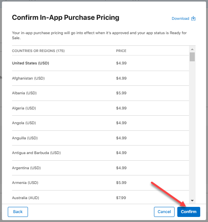Click the scrollbar down arrow

coord(192,201)
